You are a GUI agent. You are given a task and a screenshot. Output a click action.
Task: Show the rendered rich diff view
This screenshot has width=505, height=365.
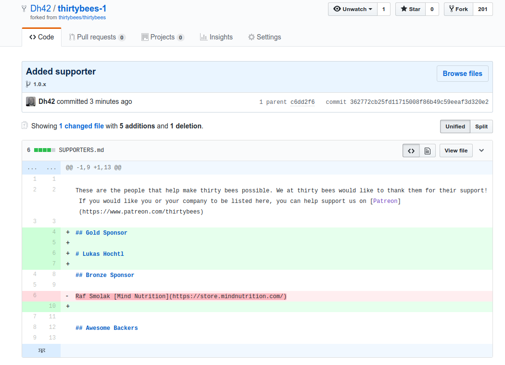point(428,151)
